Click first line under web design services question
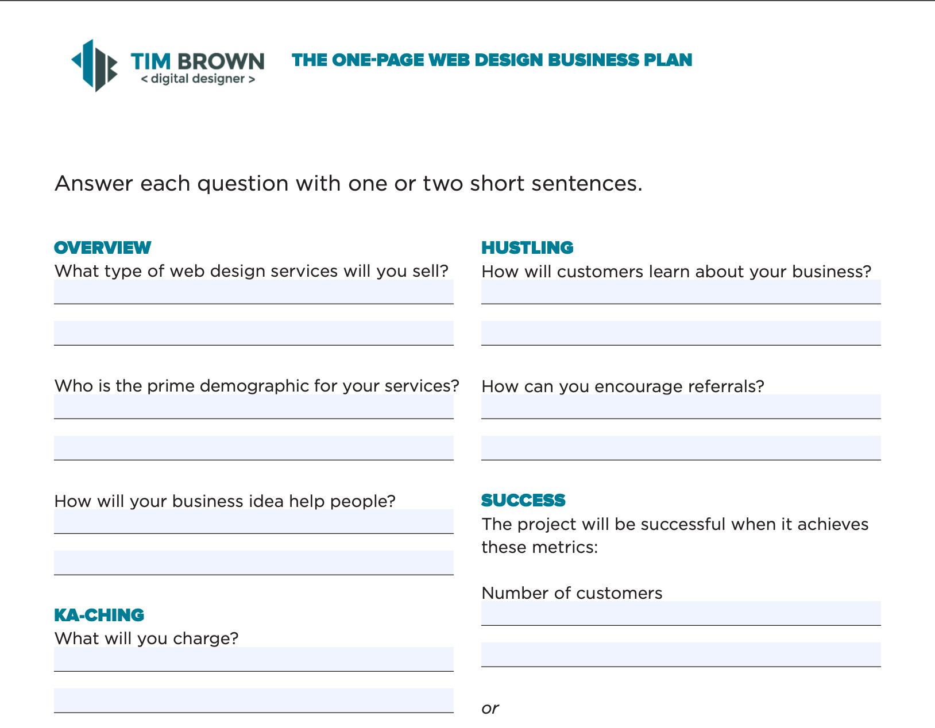 pyautogui.click(x=254, y=292)
